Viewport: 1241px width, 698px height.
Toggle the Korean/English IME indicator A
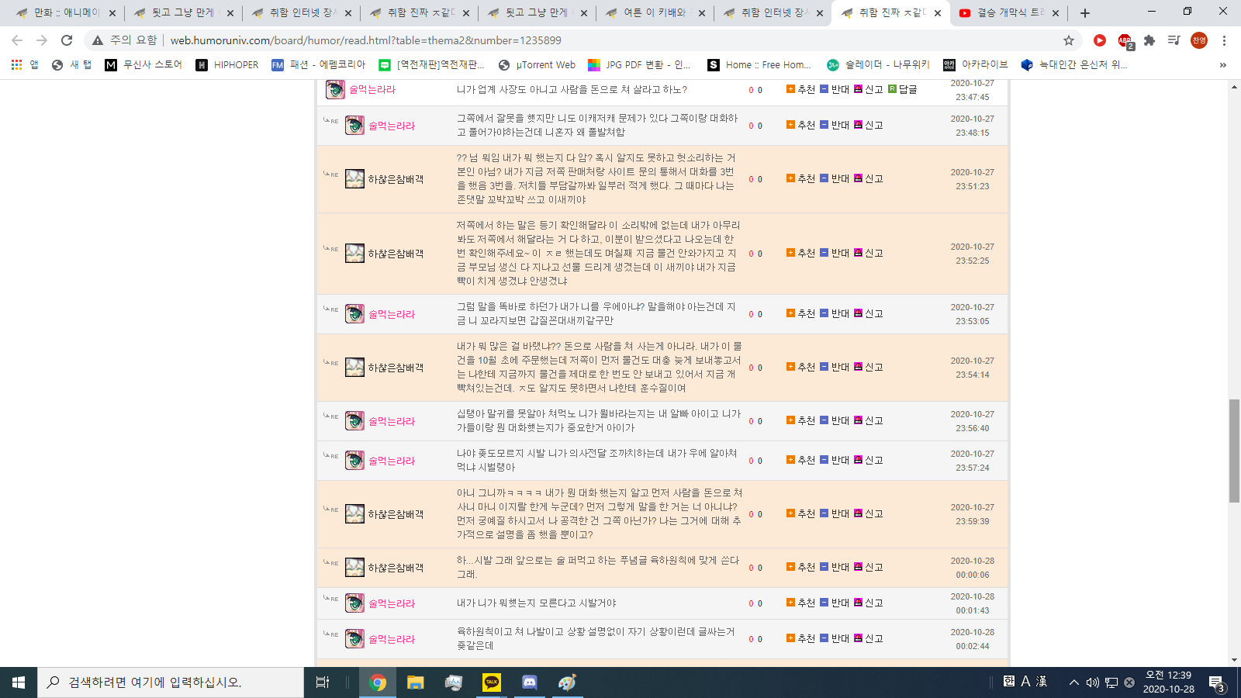pyautogui.click(x=1025, y=682)
